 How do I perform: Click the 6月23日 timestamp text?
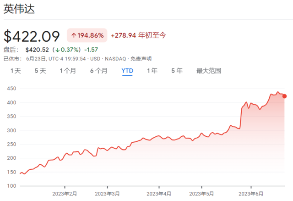pos(56,59)
